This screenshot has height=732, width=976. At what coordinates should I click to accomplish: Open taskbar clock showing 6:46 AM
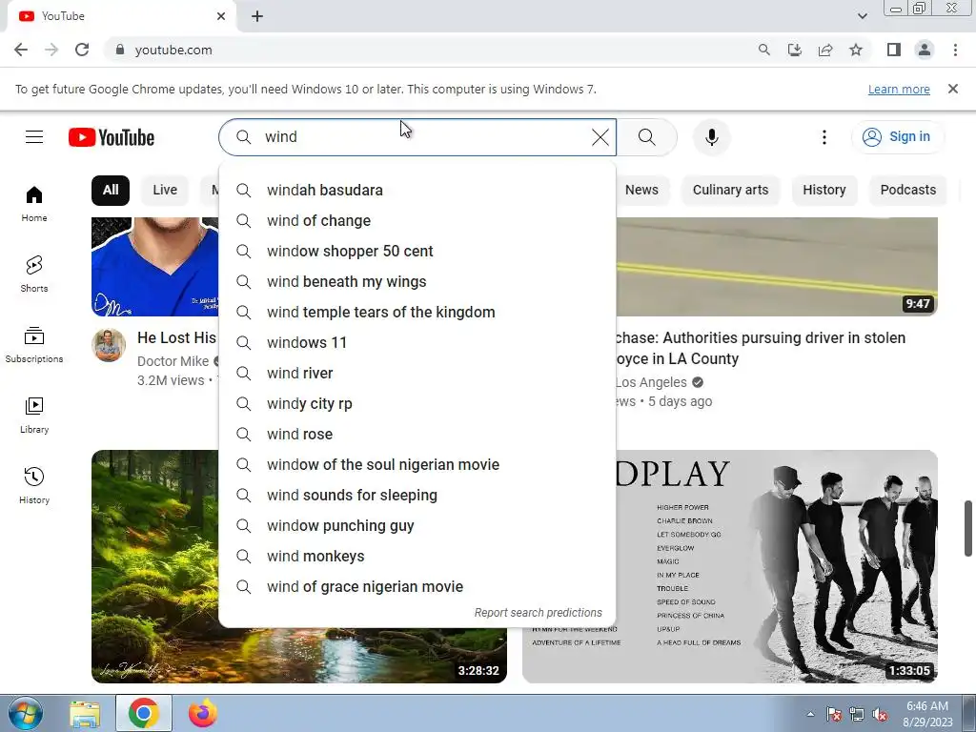[x=927, y=714]
